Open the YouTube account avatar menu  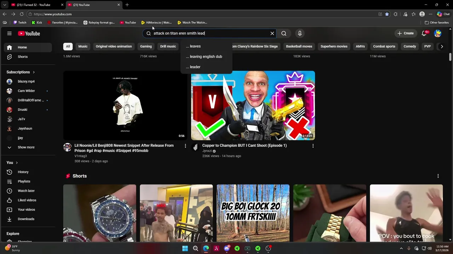(438, 34)
